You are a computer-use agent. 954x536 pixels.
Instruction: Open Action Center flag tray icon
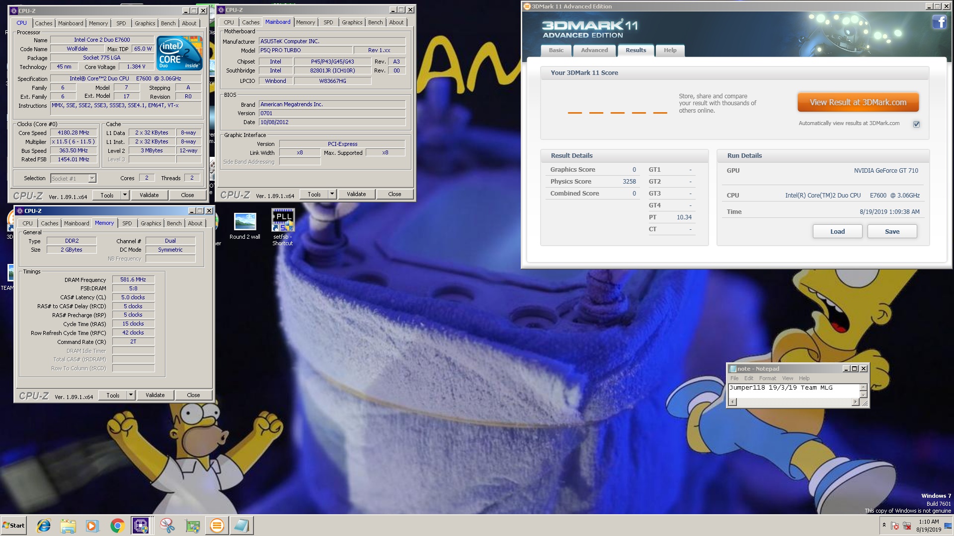[x=895, y=526]
